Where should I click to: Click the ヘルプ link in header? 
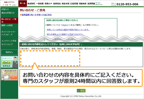coord(99,3)
